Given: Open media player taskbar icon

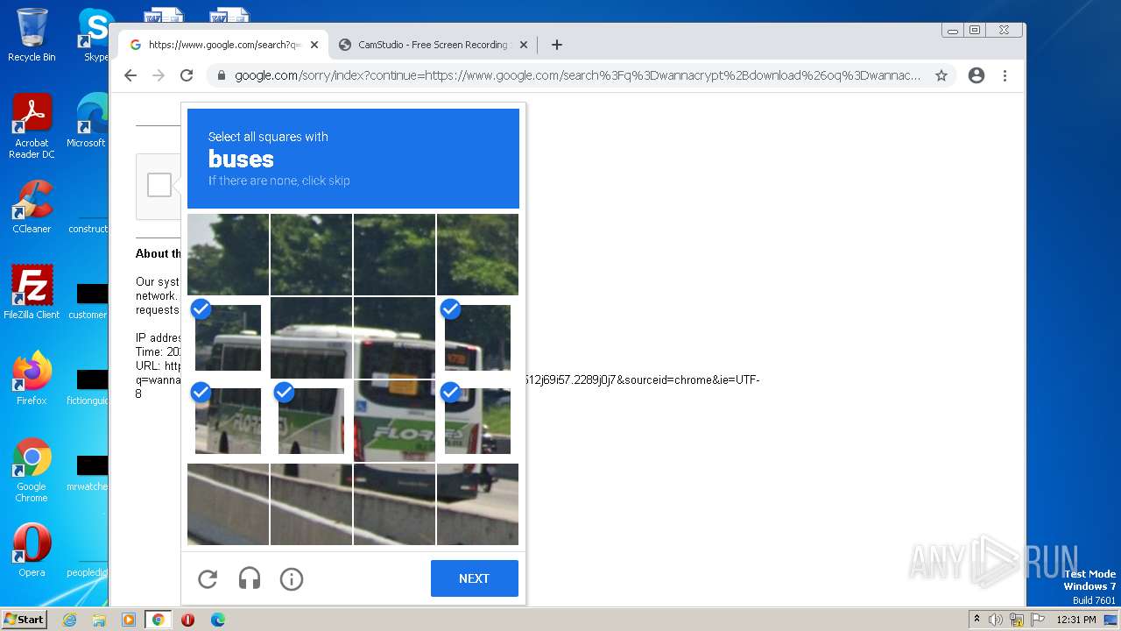Looking at the screenshot, I should point(129,620).
